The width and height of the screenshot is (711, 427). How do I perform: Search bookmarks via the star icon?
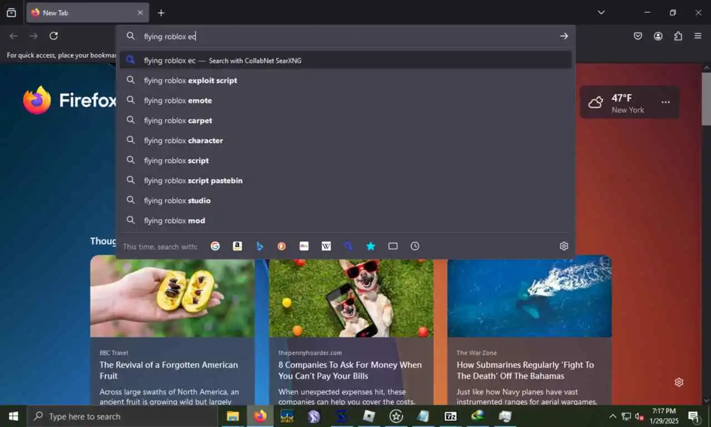coord(370,246)
